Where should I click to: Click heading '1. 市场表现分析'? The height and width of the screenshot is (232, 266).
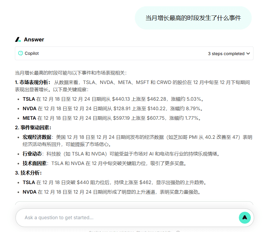coord(33,82)
